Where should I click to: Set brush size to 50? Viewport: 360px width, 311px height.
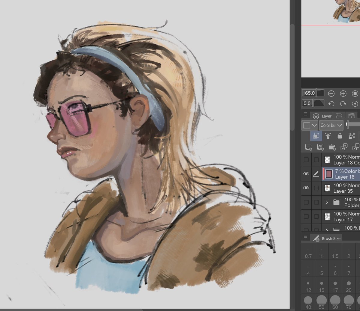click(x=322, y=303)
